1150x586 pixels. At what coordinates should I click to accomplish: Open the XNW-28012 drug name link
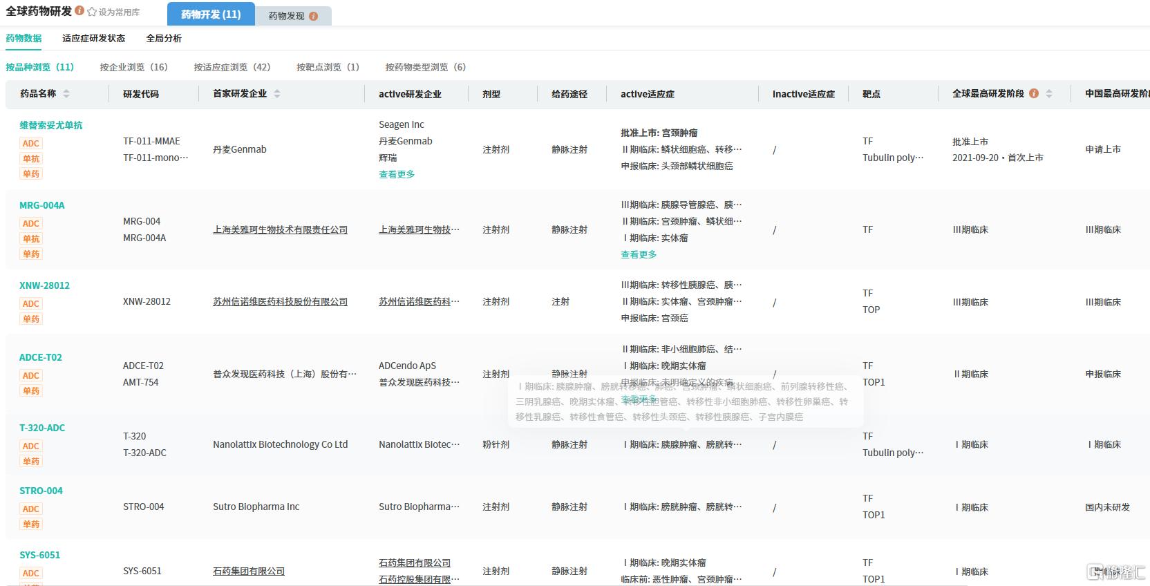tap(44, 285)
